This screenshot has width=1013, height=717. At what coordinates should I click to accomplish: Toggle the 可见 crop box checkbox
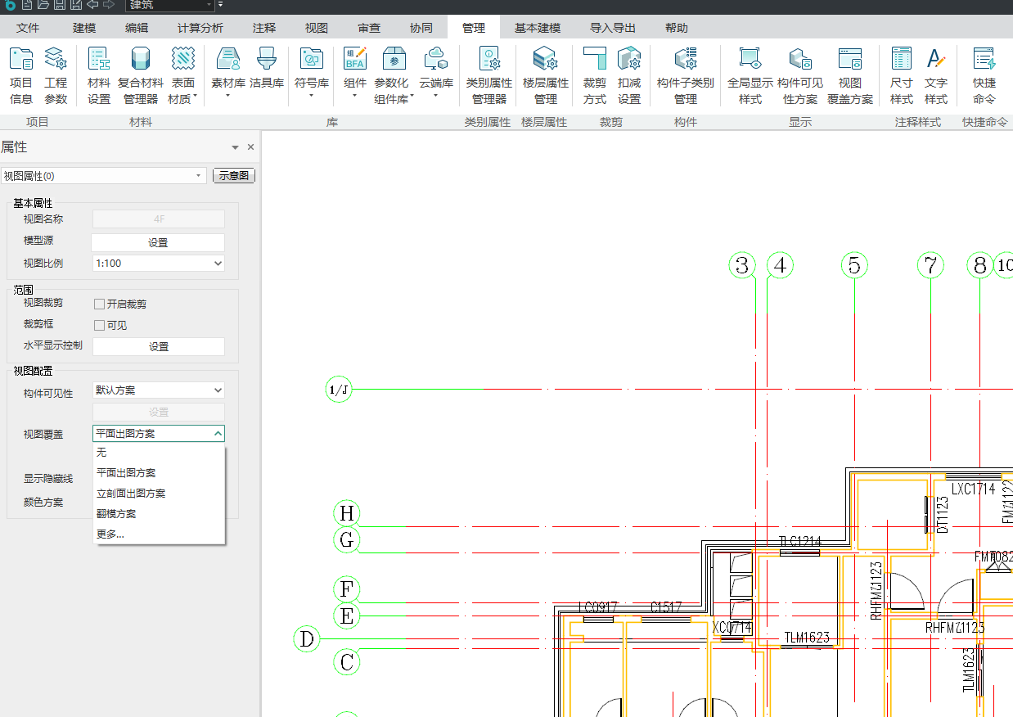point(100,326)
